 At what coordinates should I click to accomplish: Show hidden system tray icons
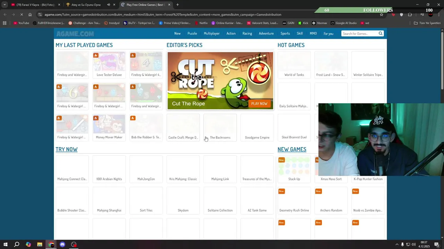(x=397, y=245)
